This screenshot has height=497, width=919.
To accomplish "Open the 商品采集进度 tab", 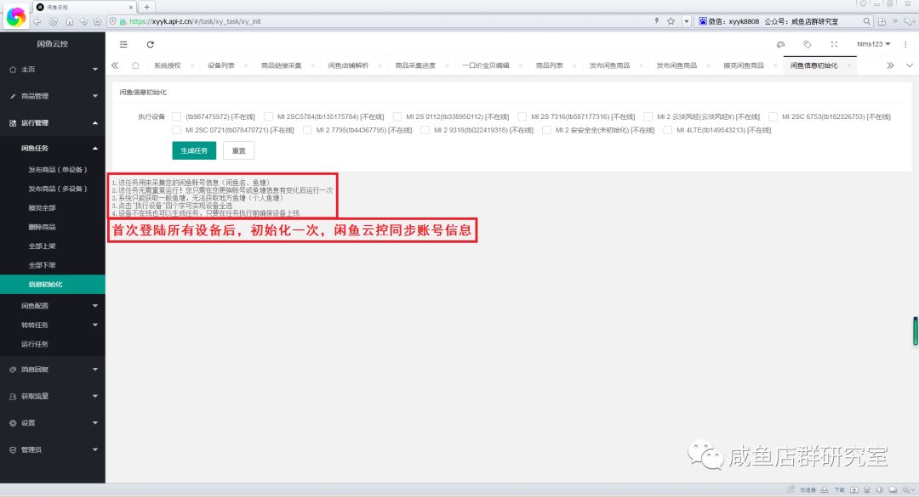I will (x=414, y=65).
